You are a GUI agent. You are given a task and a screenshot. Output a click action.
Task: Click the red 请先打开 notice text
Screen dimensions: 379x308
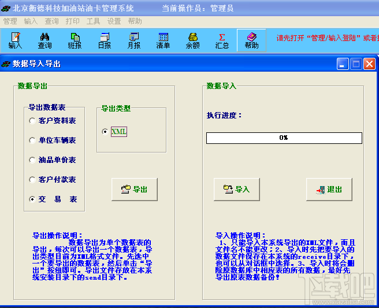coord(328,38)
